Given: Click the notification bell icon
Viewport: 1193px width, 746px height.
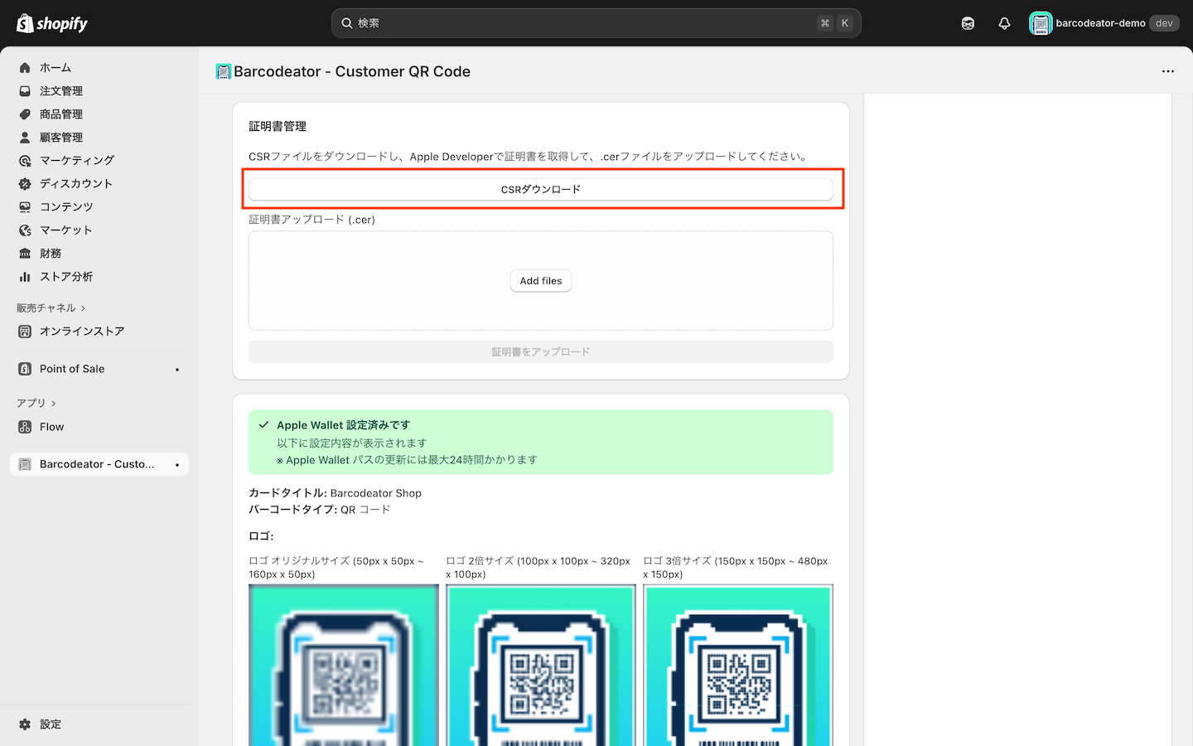Looking at the screenshot, I should tap(1004, 22).
